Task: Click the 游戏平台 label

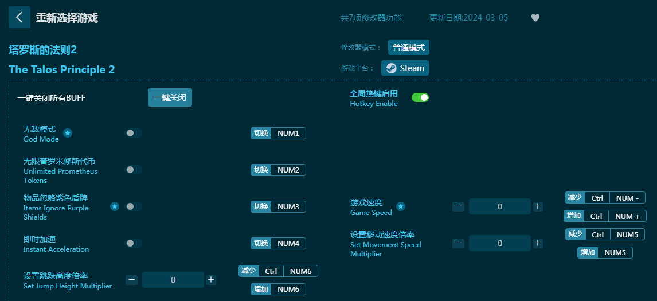Action: click(357, 68)
